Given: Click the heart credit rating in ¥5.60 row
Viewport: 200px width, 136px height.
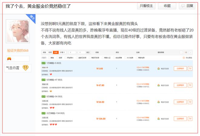Looking at the screenshot, I should click(x=51, y=74).
